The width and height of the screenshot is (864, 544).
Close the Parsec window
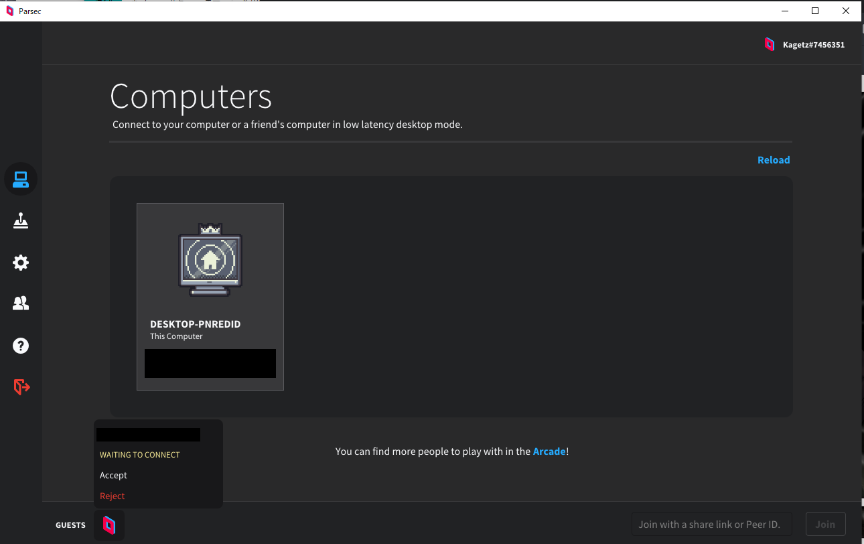[846, 11]
